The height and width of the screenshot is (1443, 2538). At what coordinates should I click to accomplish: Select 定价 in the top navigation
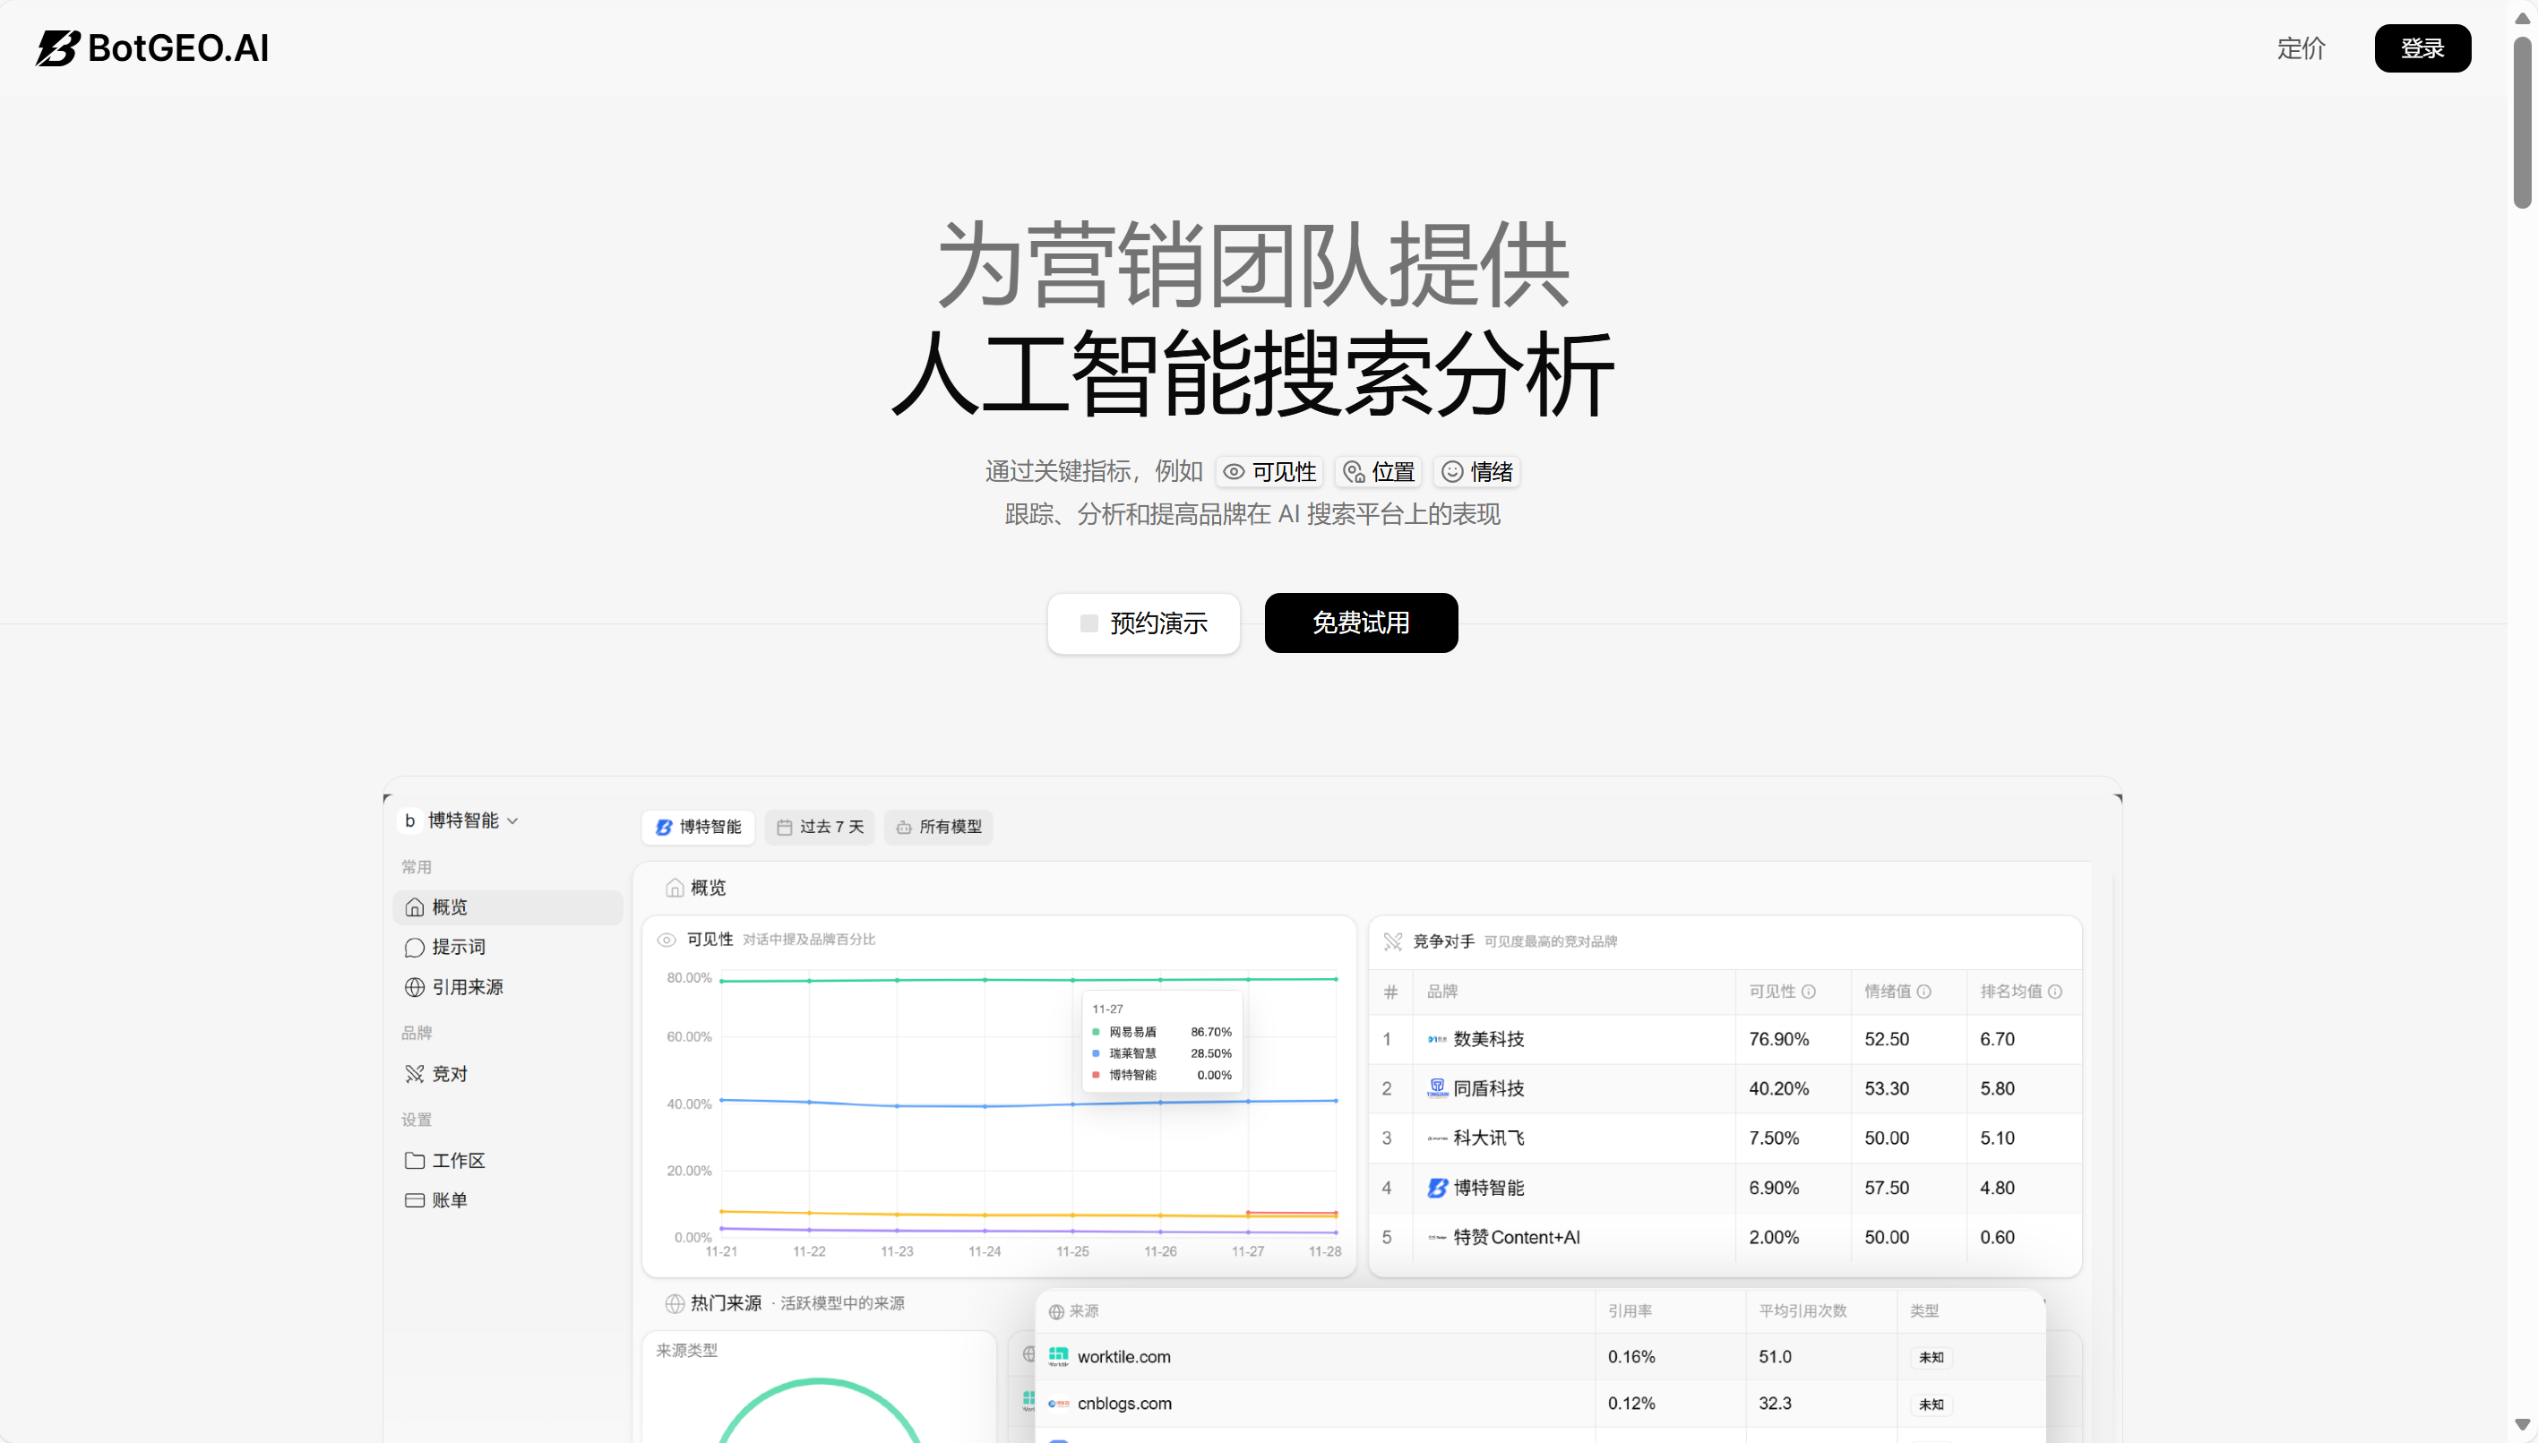pos(2301,48)
